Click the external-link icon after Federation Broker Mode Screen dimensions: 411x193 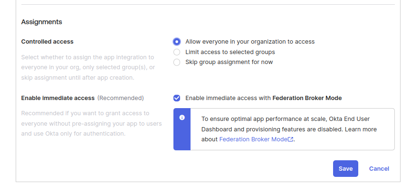290,139
